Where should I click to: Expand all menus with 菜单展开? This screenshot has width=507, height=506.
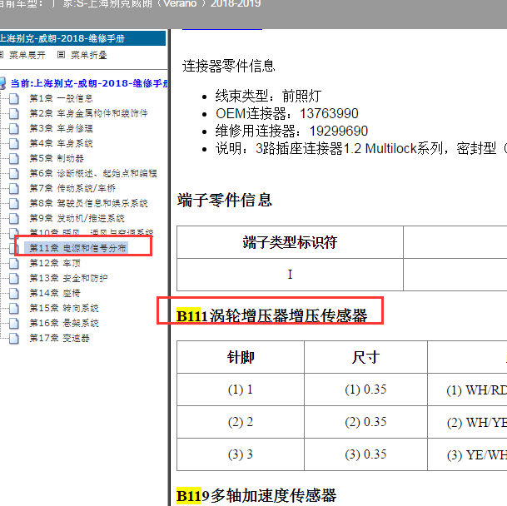(x=27, y=55)
